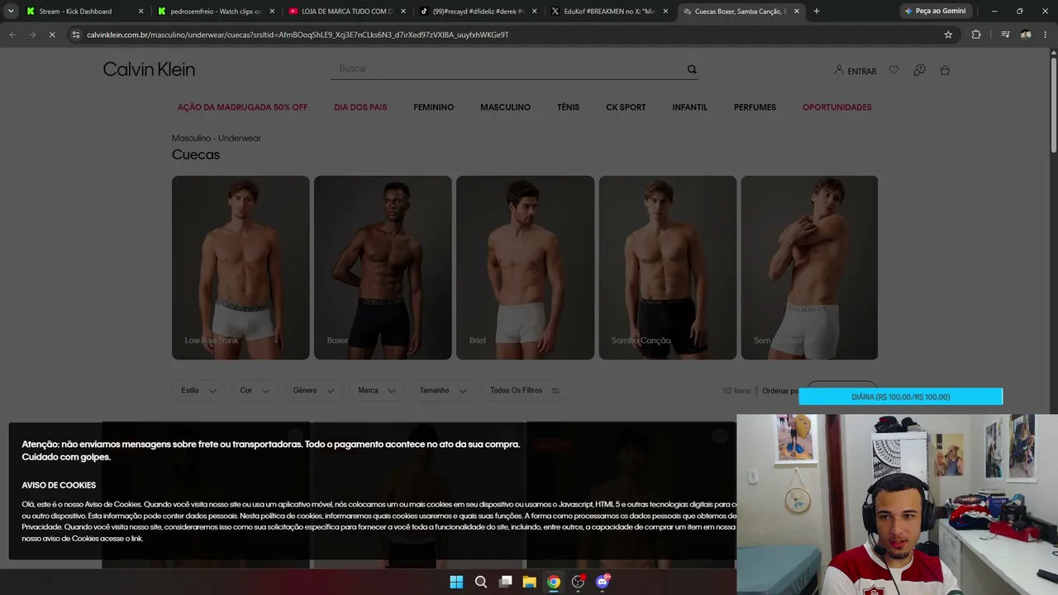
Task: Expand the Gênero filter dropdown
Action: [313, 391]
